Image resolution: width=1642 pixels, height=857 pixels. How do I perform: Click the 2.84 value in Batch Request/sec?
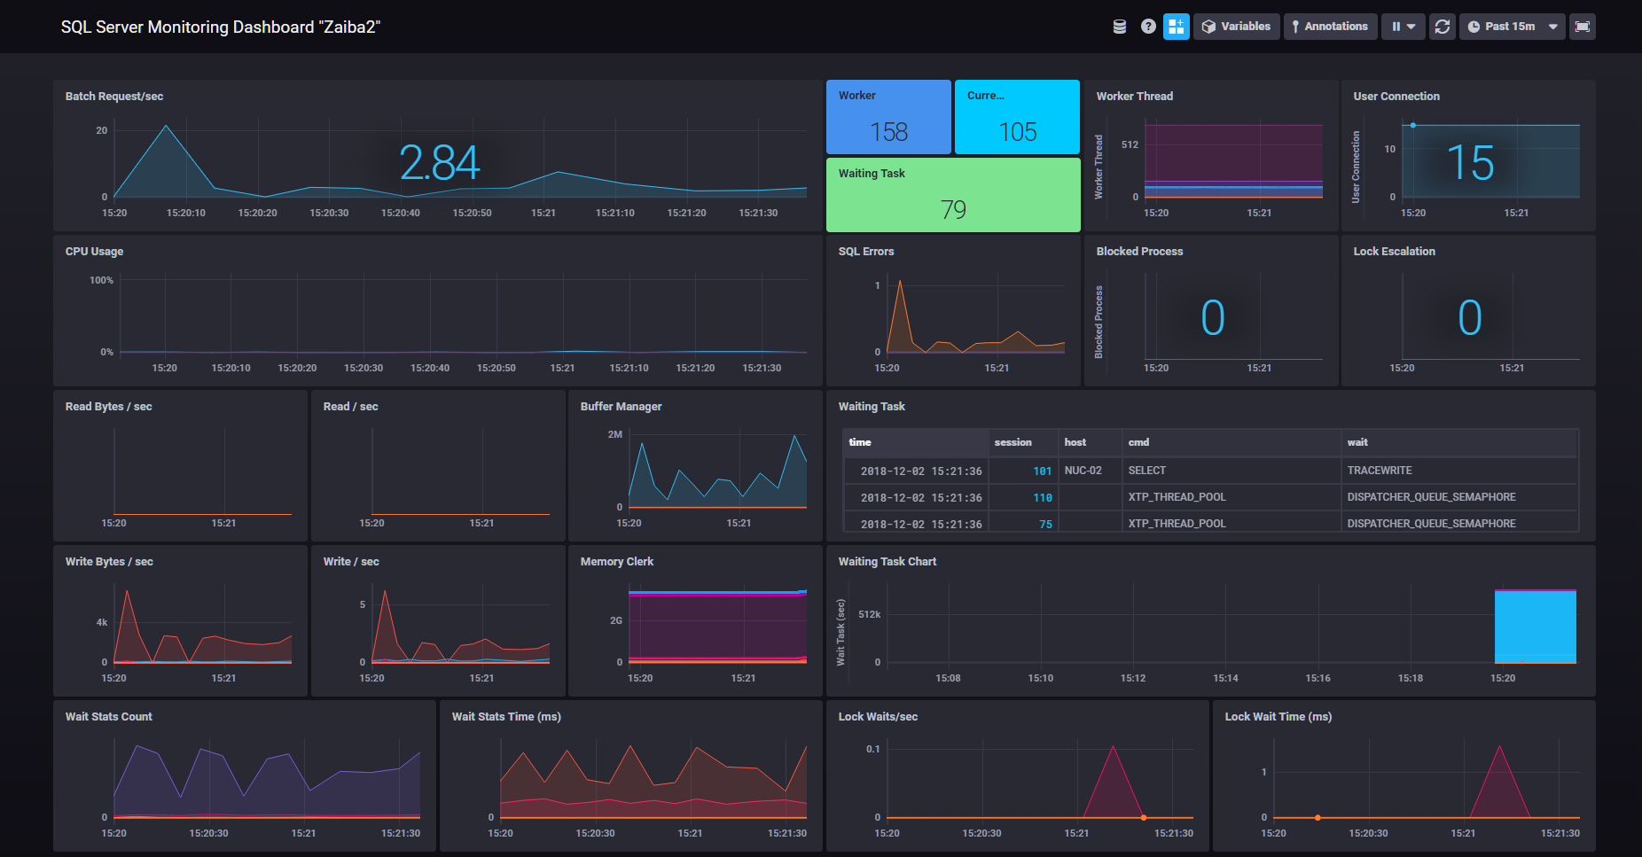[440, 163]
